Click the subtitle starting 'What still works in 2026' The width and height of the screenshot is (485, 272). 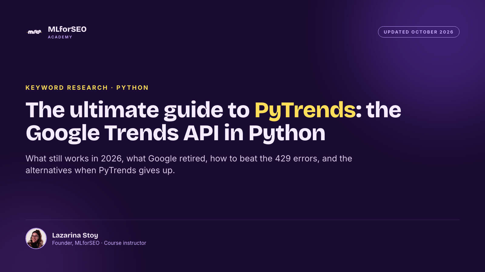(189, 164)
